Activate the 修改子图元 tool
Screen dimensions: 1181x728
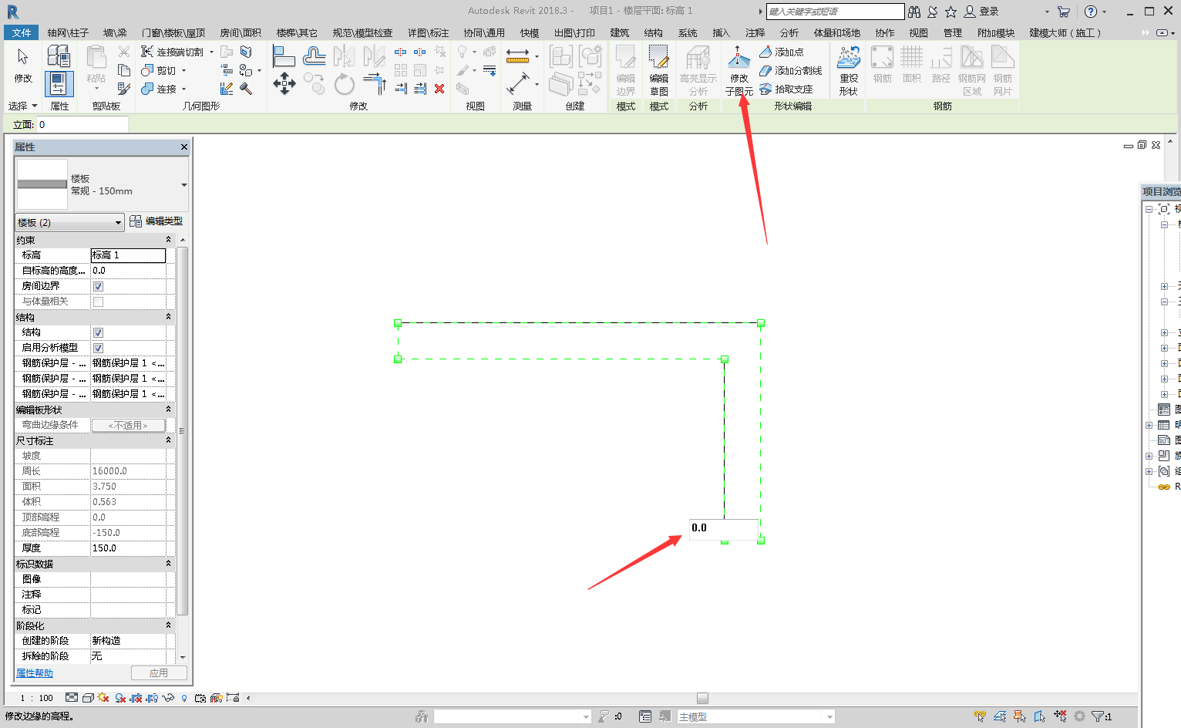coord(739,70)
